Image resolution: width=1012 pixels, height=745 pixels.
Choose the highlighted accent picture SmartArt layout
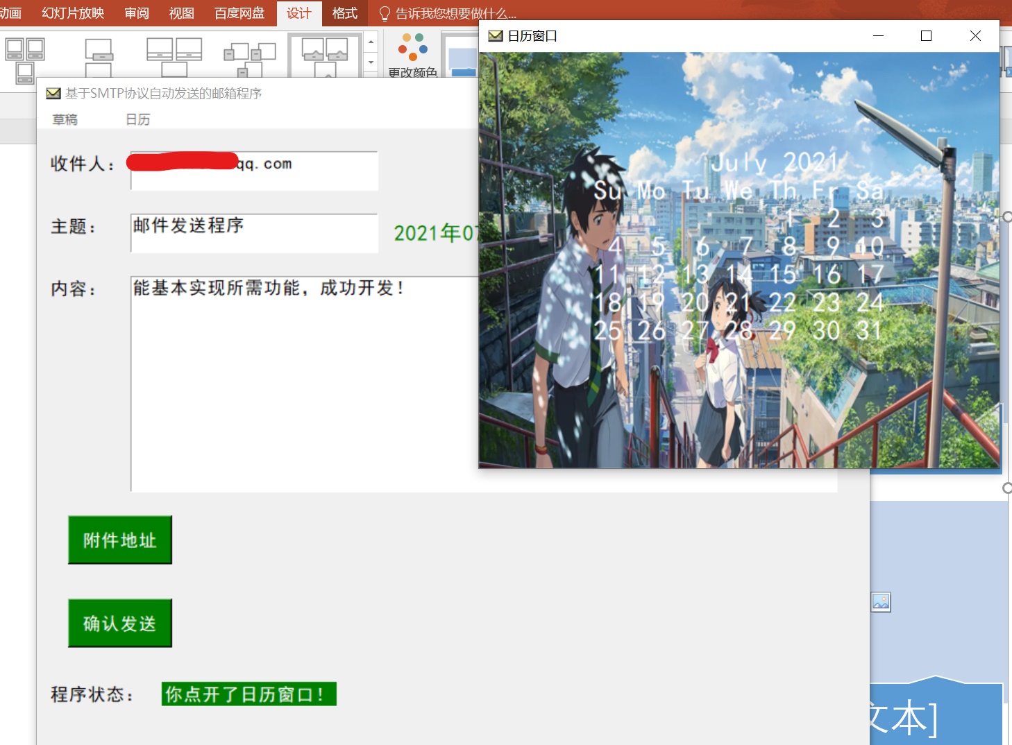coord(325,55)
